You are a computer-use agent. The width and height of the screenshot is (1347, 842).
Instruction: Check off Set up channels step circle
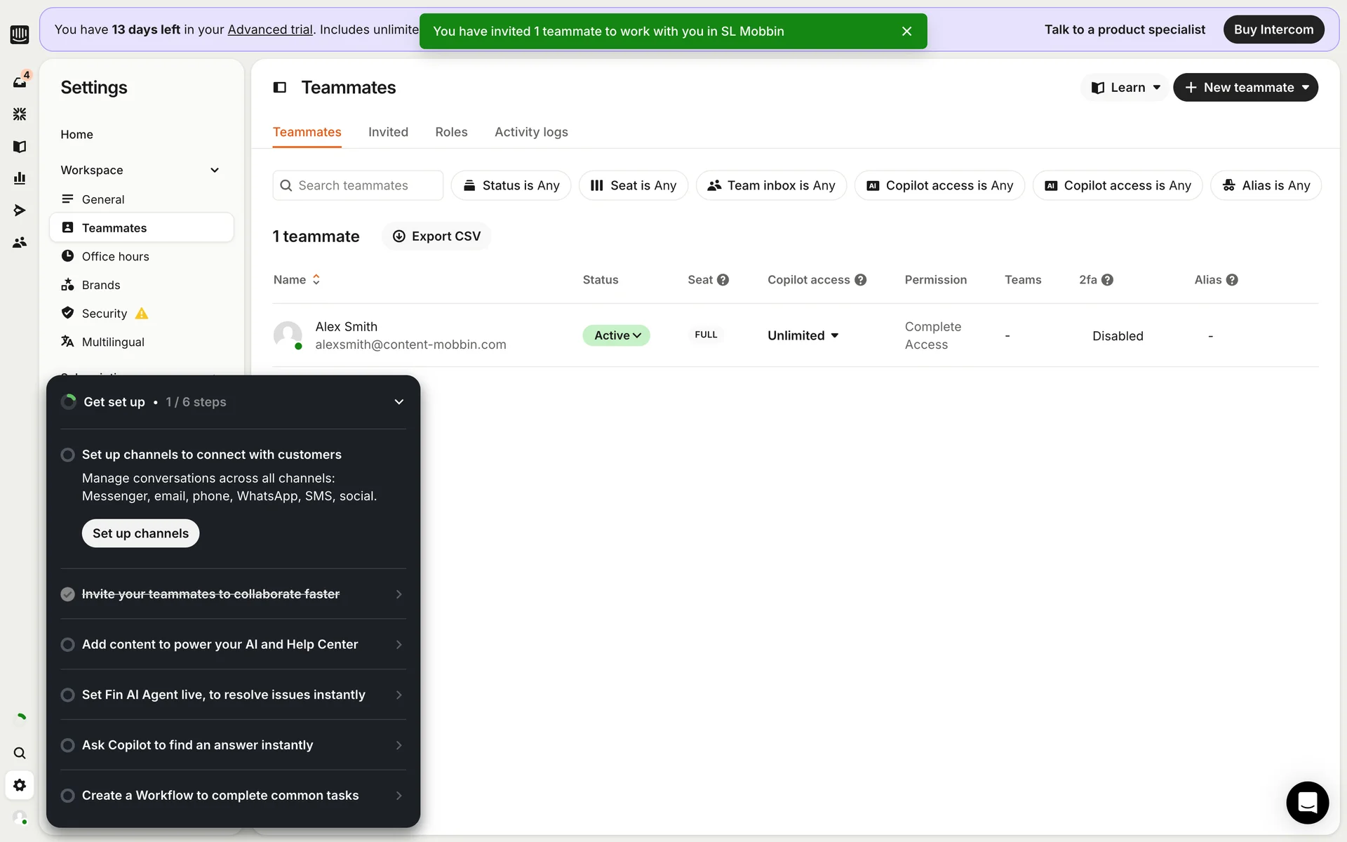(x=67, y=455)
